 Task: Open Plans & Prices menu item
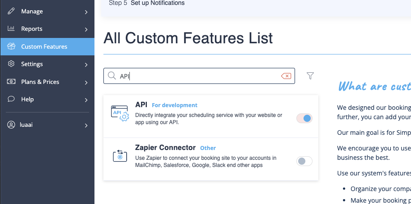click(47, 82)
